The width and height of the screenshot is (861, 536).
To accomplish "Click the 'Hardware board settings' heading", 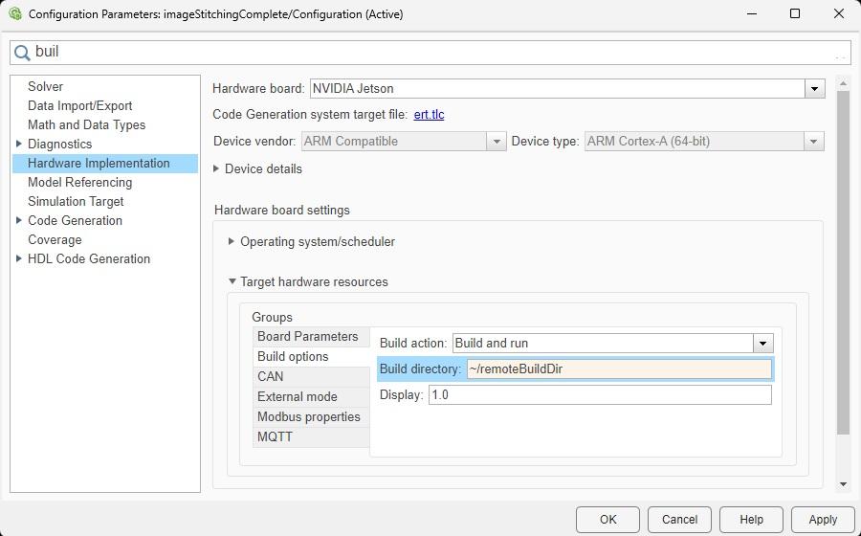I will click(281, 211).
